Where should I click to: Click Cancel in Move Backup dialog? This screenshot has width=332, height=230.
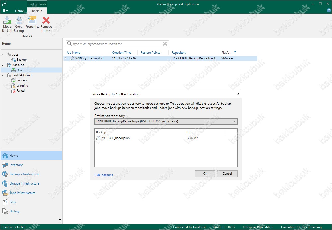227,174
